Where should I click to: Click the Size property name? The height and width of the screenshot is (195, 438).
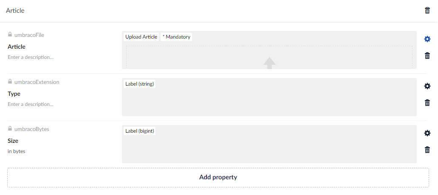click(x=13, y=141)
